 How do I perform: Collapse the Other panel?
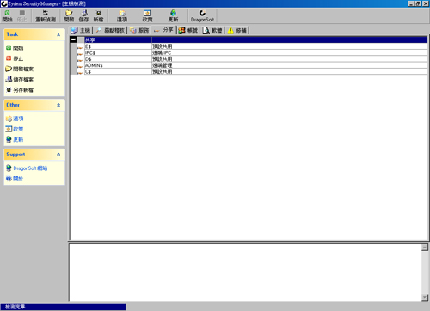[58, 105]
